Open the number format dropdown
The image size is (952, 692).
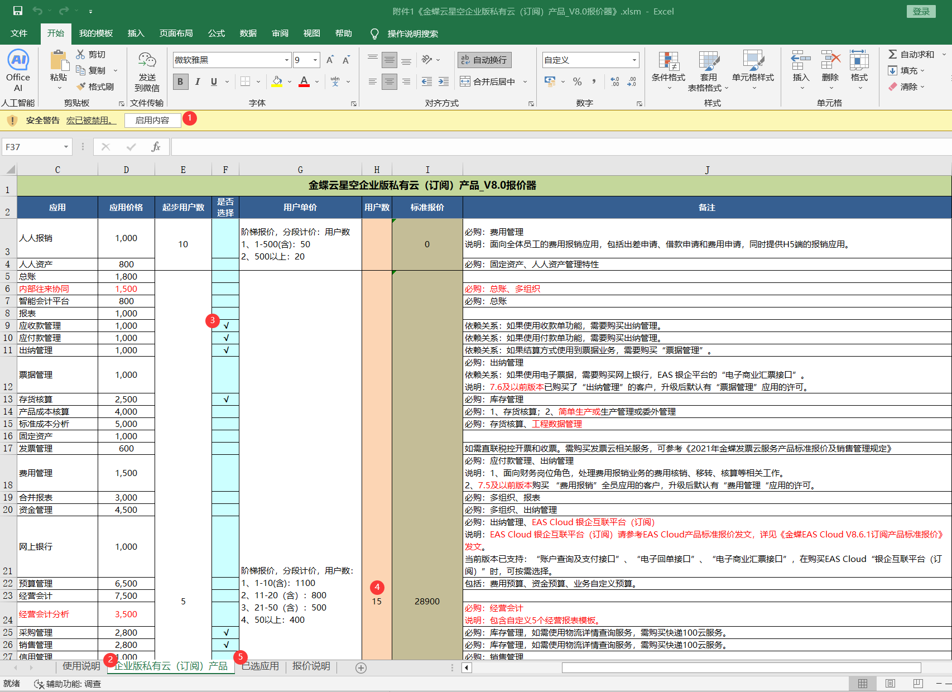pyautogui.click(x=634, y=60)
